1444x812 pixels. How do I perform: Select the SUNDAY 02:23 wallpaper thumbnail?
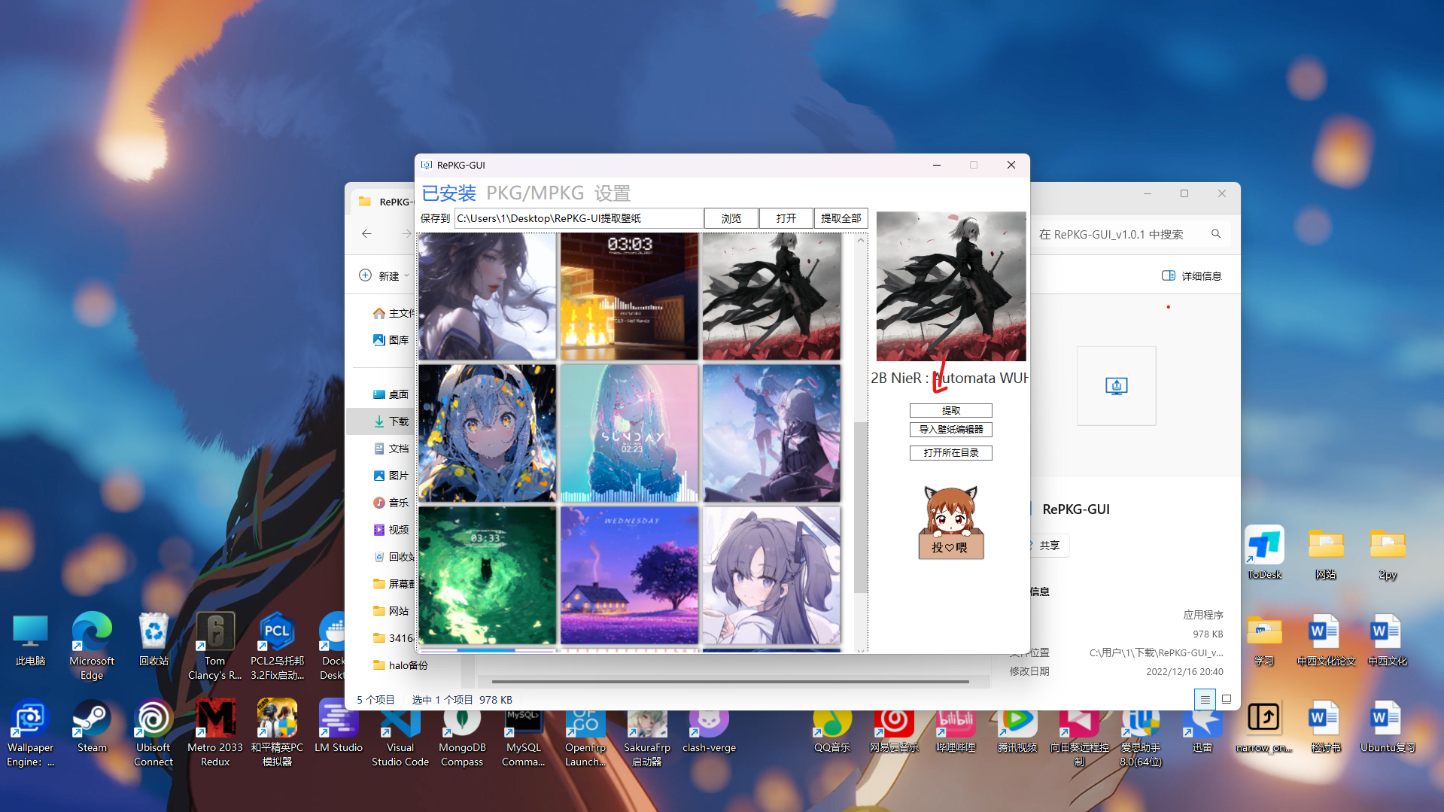[629, 433]
